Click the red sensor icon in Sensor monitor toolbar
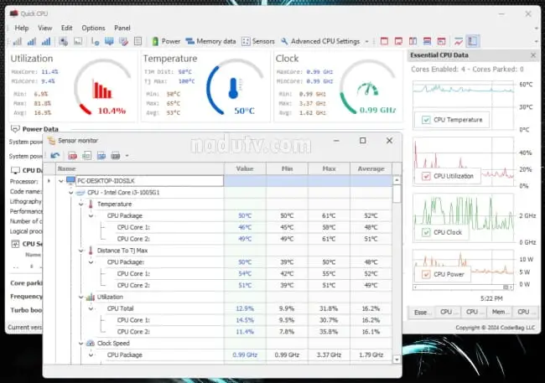Viewport: 545px width, 383px height. pyautogui.click(x=72, y=156)
